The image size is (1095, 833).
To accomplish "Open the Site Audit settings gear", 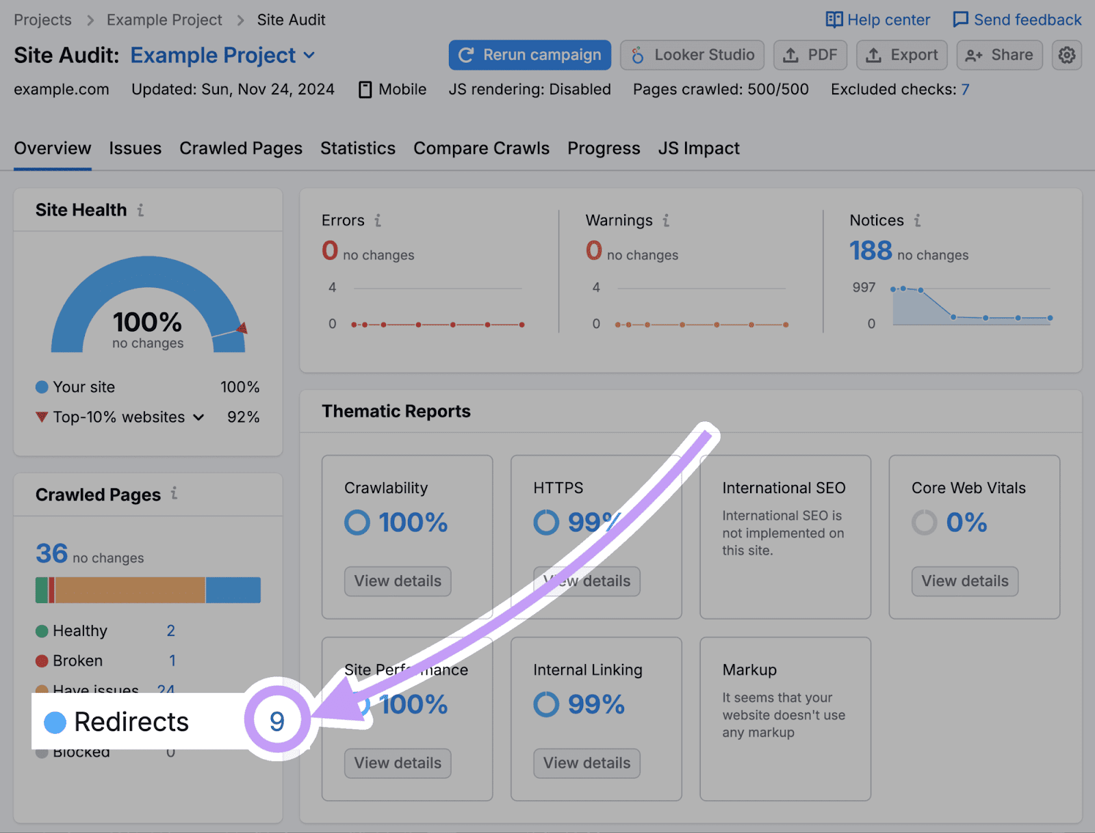I will tap(1066, 55).
